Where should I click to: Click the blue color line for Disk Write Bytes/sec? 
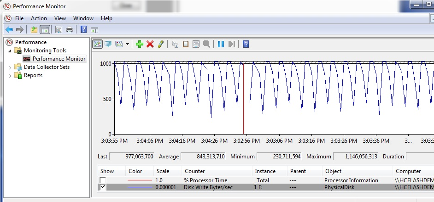140,187
